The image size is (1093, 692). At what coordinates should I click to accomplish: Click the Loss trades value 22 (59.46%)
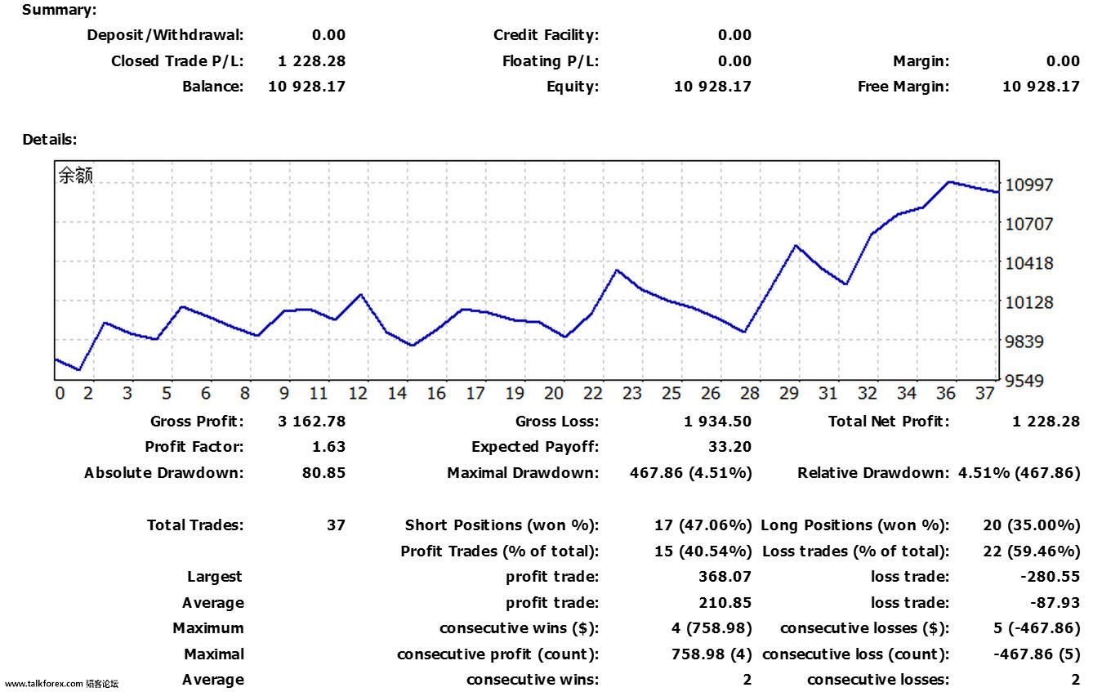pos(1032,551)
